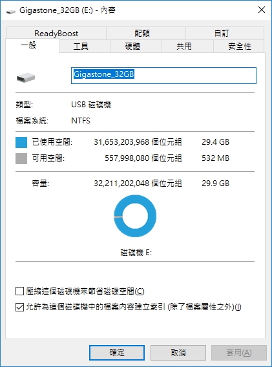Close the properties dialog window
The image size is (272, 367).
coord(262,10)
